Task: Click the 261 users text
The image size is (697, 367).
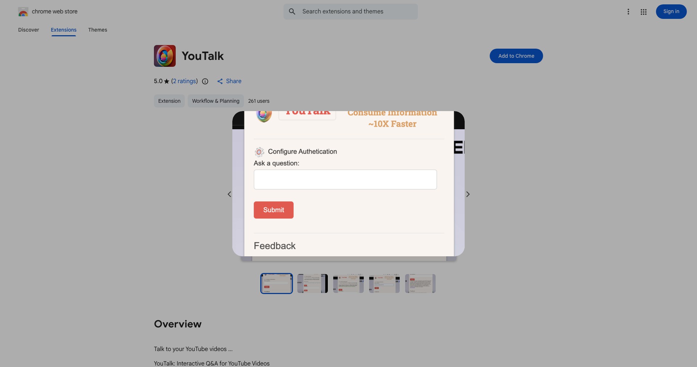Action: click(259, 101)
